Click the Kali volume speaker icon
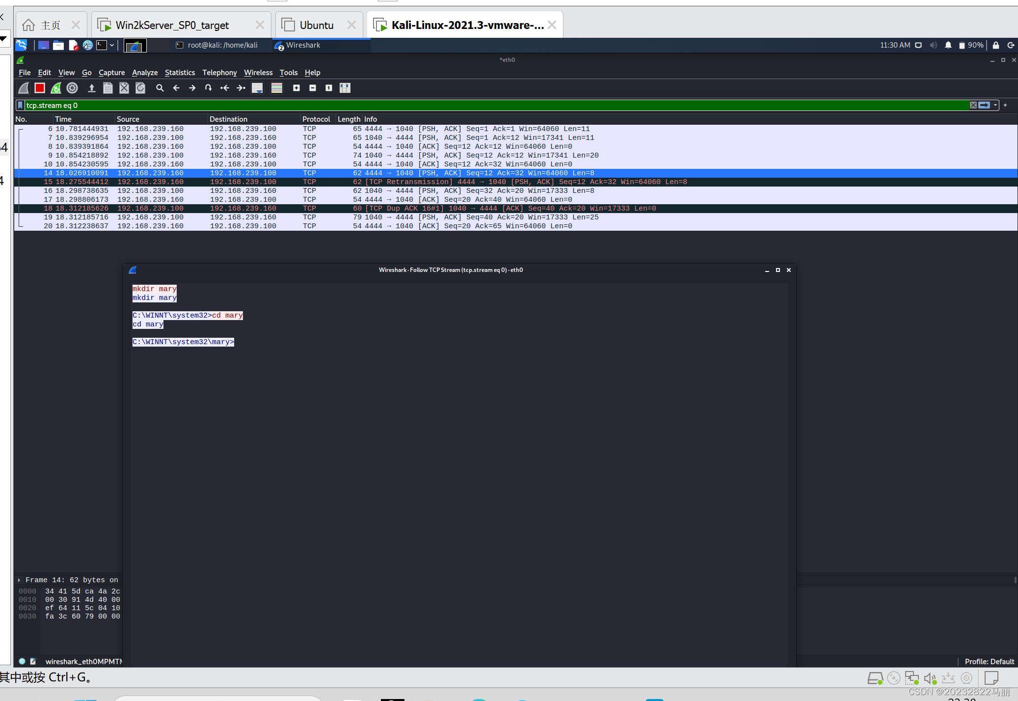1018x701 pixels. [x=934, y=45]
